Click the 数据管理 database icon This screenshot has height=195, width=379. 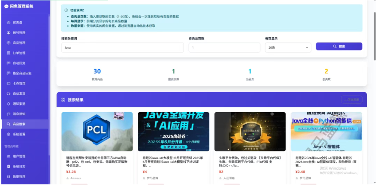(x=8, y=177)
